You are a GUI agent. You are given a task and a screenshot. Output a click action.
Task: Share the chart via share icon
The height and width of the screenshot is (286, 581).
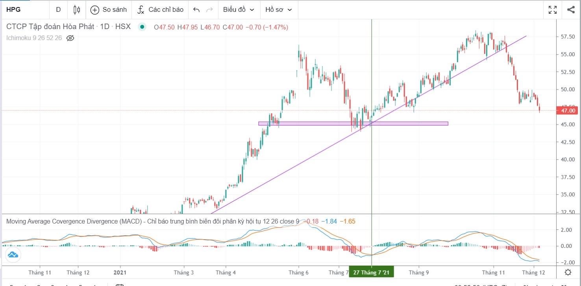click(x=571, y=10)
